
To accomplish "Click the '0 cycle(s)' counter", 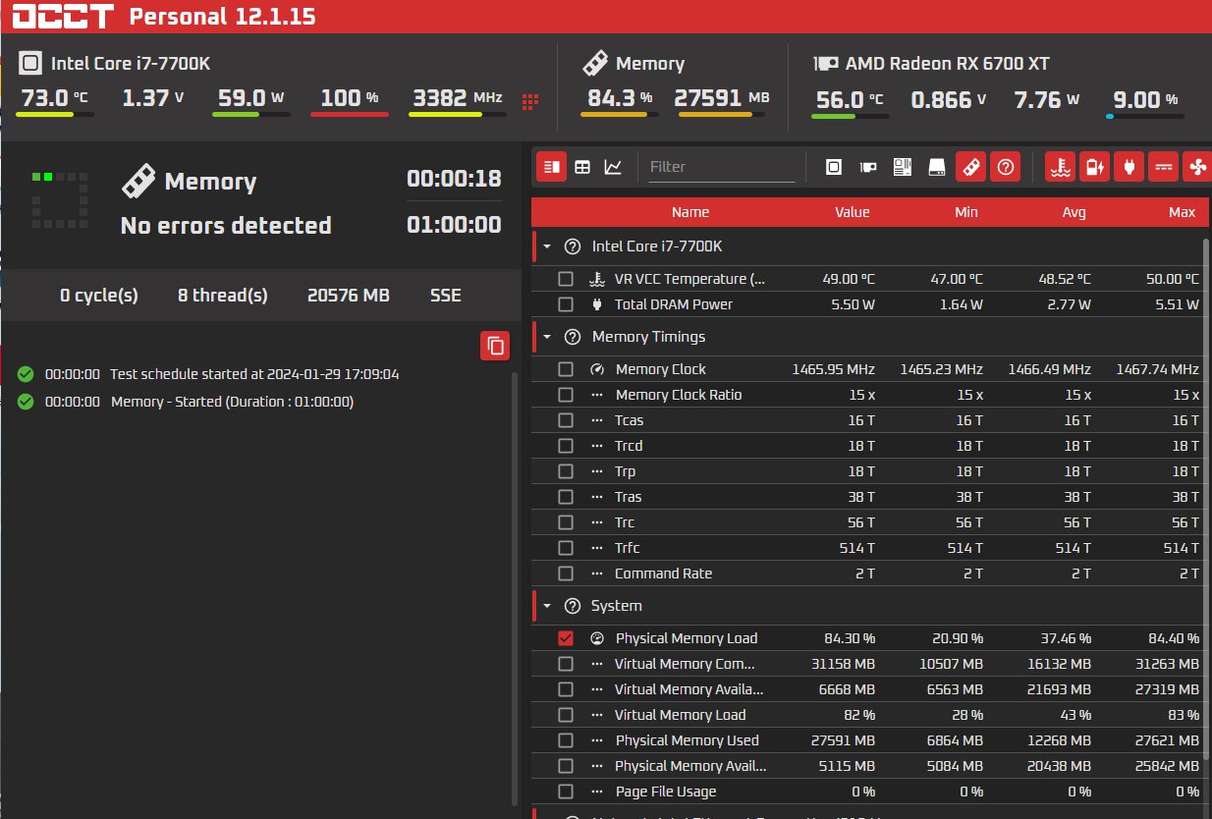I will [99, 296].
